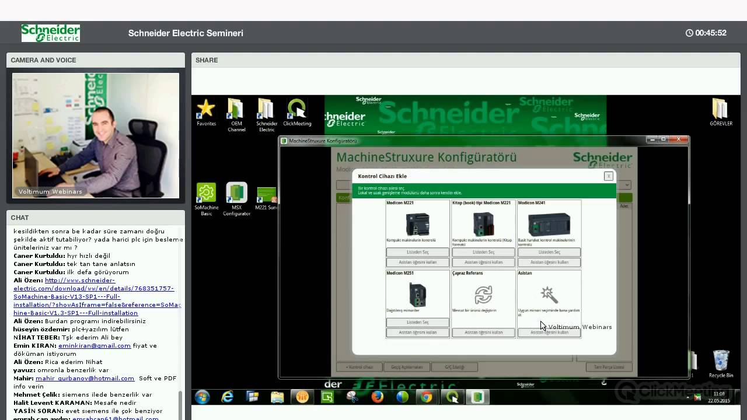The width and height of the screenshot is (747, 420).
Task: Click Listeden Seç under Modicon M221
Action: [417, 252]
